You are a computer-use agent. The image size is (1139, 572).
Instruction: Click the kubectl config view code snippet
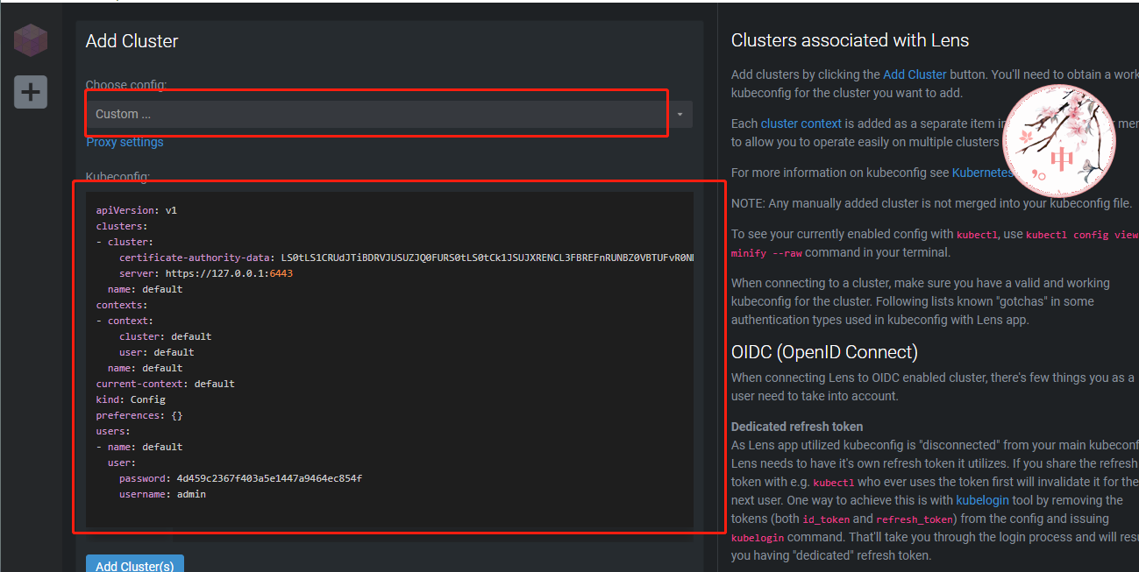(x=1082, y=235)
